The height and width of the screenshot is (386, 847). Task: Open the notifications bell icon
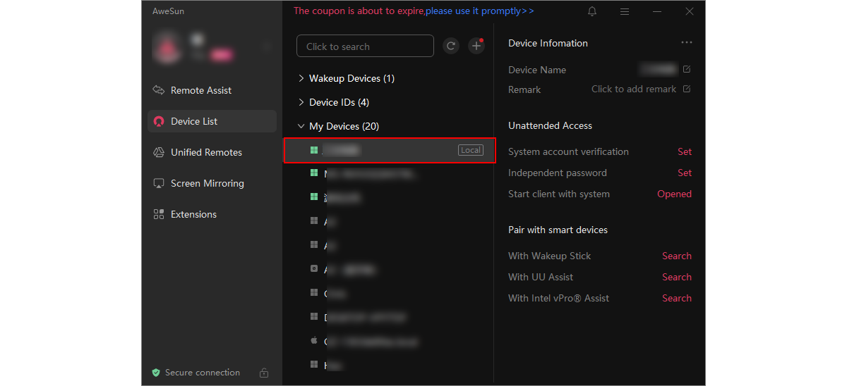click(592, 11)
